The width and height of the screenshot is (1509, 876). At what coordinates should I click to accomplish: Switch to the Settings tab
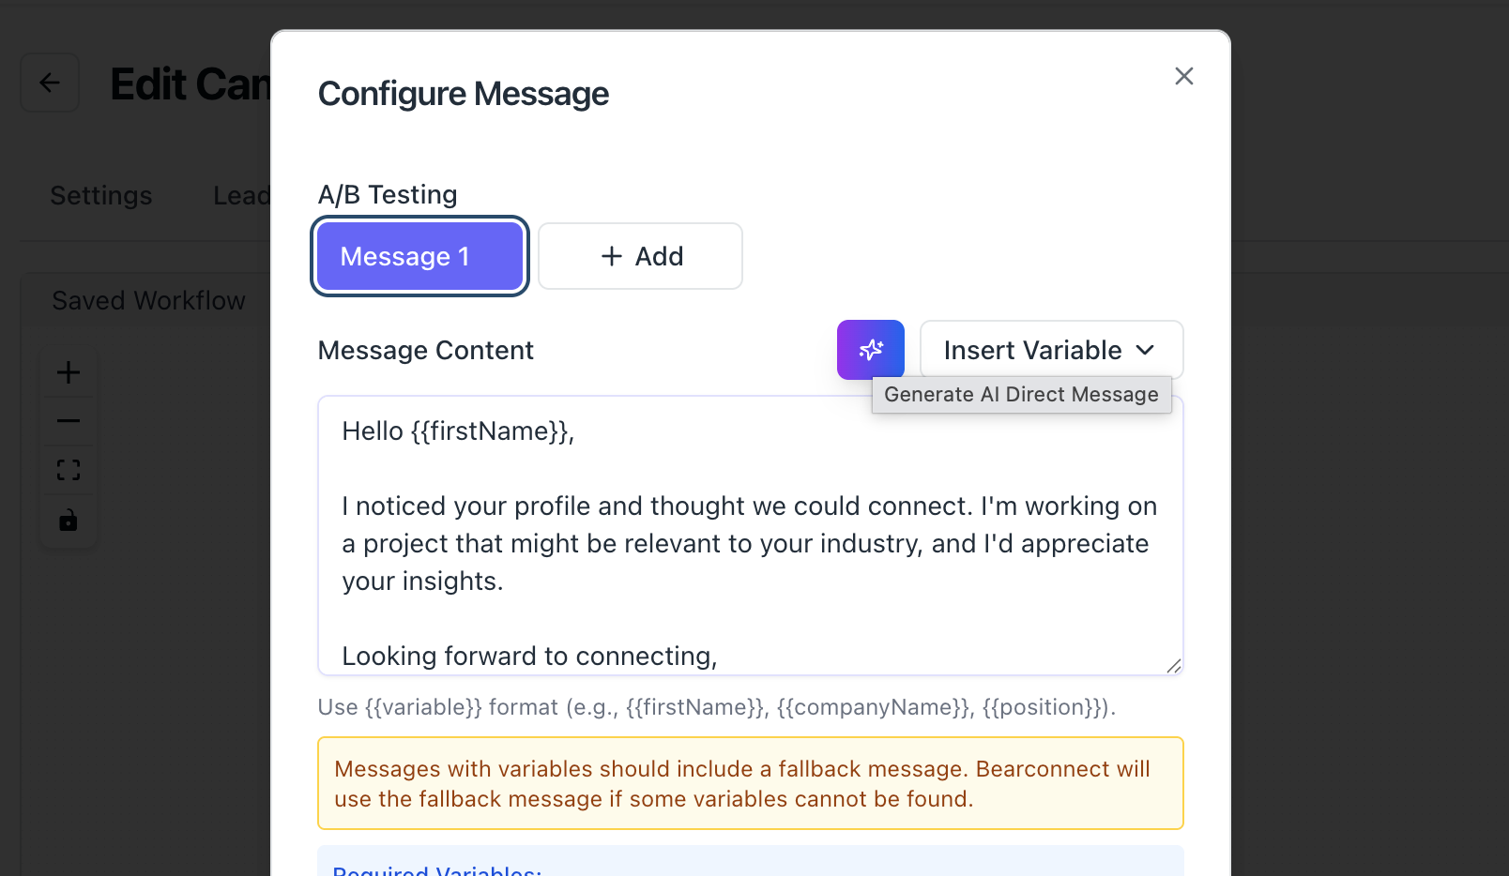click(x=101, y=195)
